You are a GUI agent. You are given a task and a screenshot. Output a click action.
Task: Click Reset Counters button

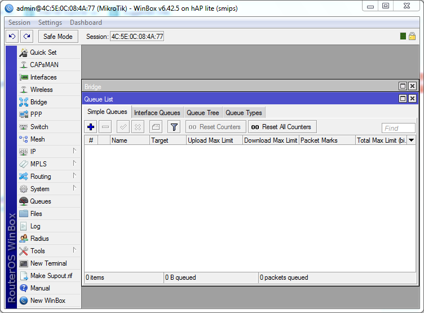click(x=216, y=126)
